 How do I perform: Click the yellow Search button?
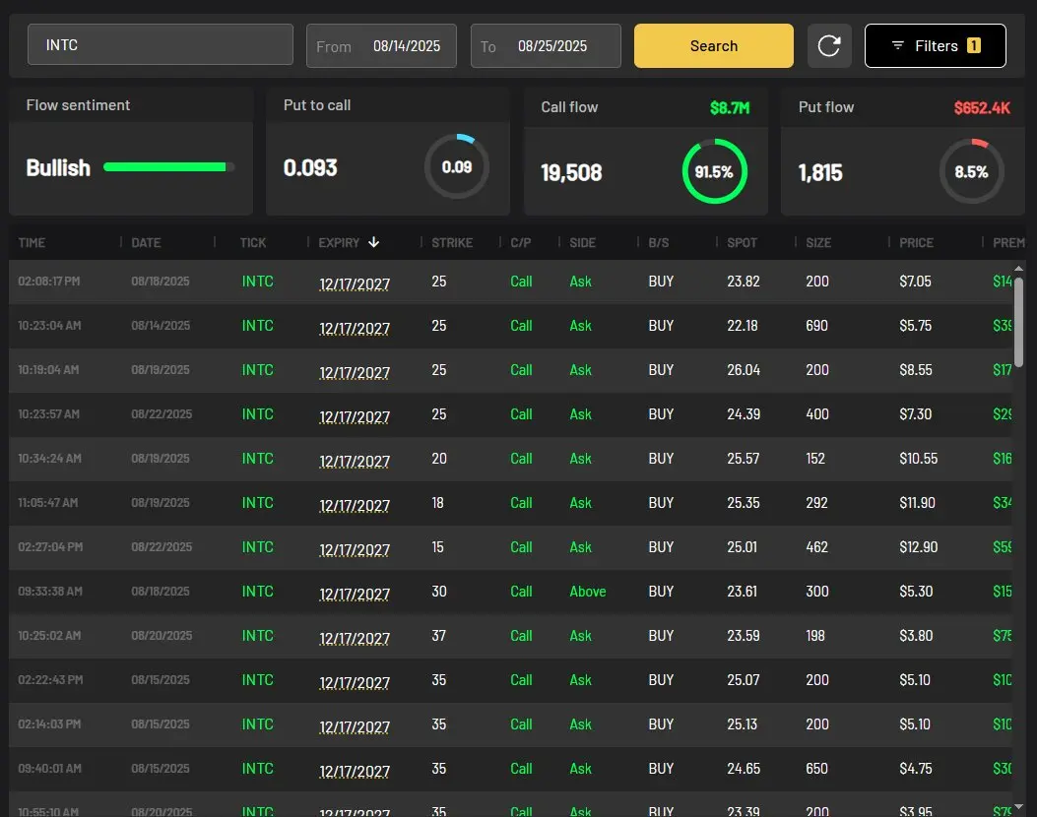click(x=714, y=45)
